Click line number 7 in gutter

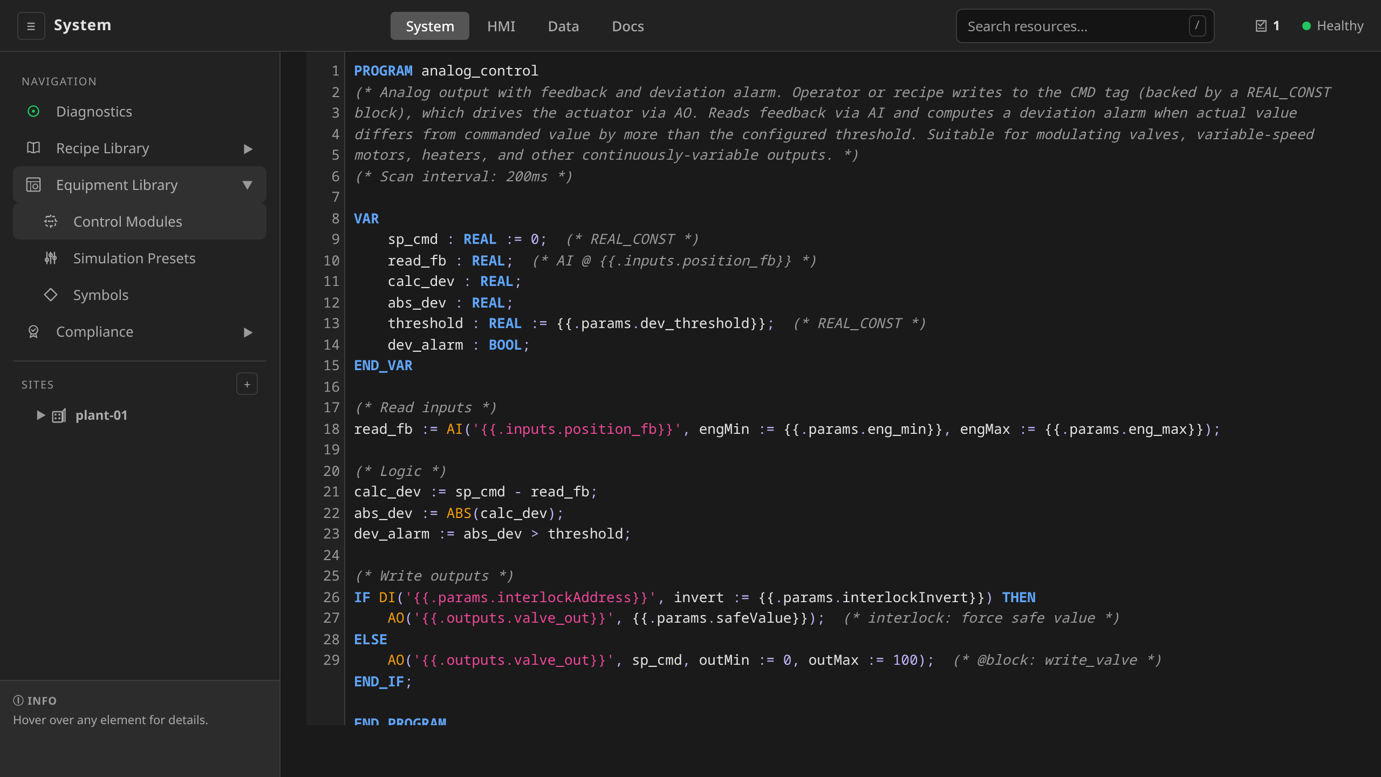point(336,197)
